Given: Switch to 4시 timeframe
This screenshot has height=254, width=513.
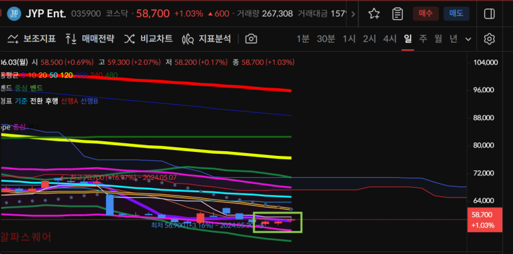Looking at the screenshot, I should click(390, 39).
